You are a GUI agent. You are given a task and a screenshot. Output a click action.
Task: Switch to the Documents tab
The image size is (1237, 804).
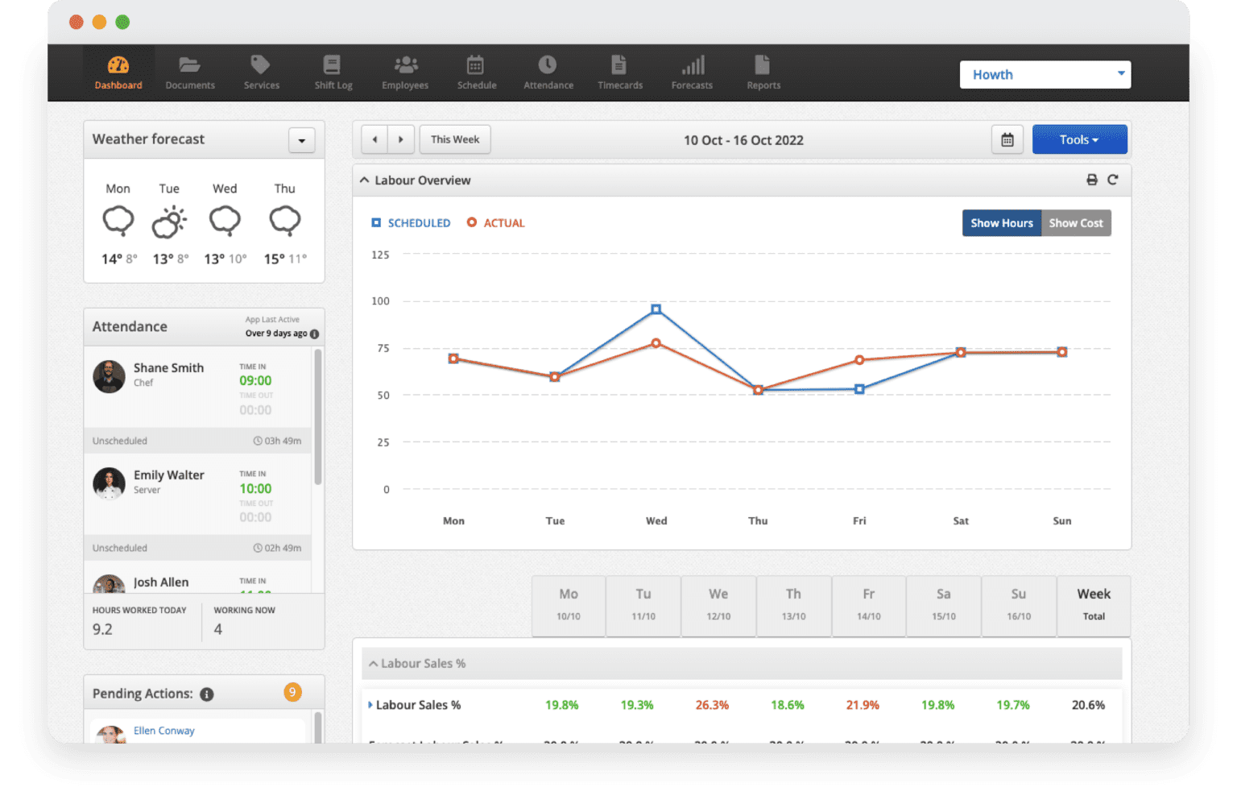(190, 72)
